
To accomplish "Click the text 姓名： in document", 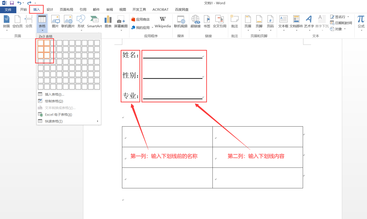I will pos(131,55).
